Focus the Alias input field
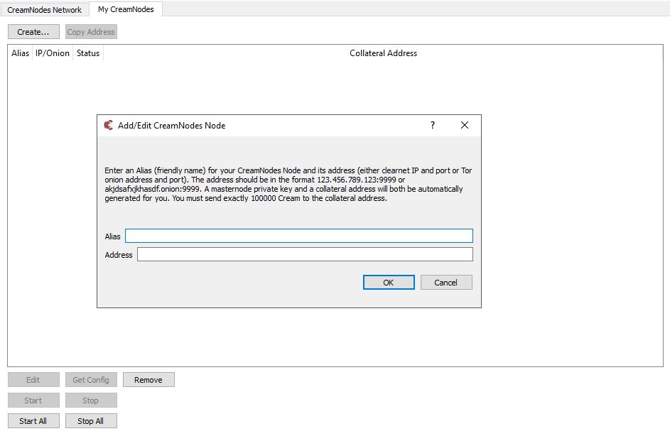Image resolution: width=670 pixels, height=436 pixels. tap(298, 236)
